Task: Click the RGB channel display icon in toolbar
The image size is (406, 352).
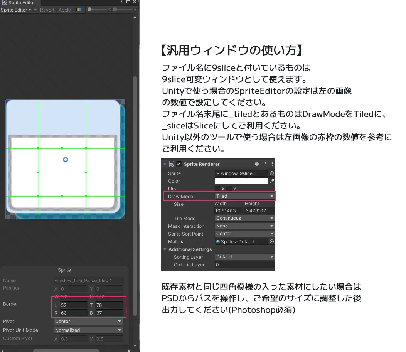Action: click(79, 10)
